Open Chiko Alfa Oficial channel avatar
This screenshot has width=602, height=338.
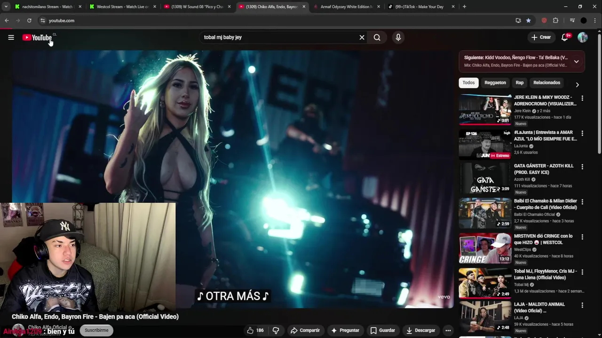coord(18,330)
